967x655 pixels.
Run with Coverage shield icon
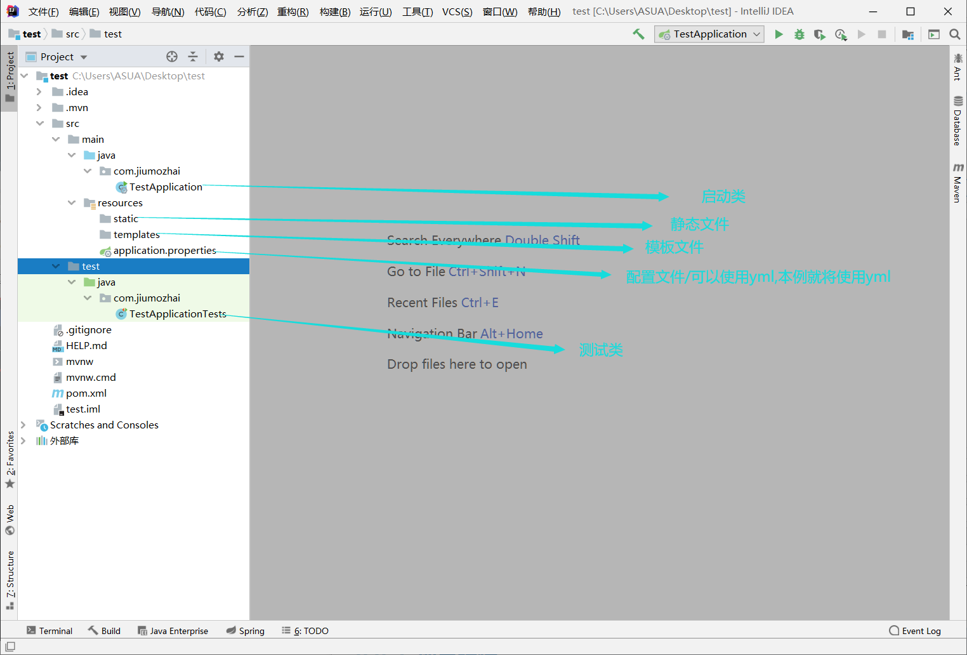[820, 34]
